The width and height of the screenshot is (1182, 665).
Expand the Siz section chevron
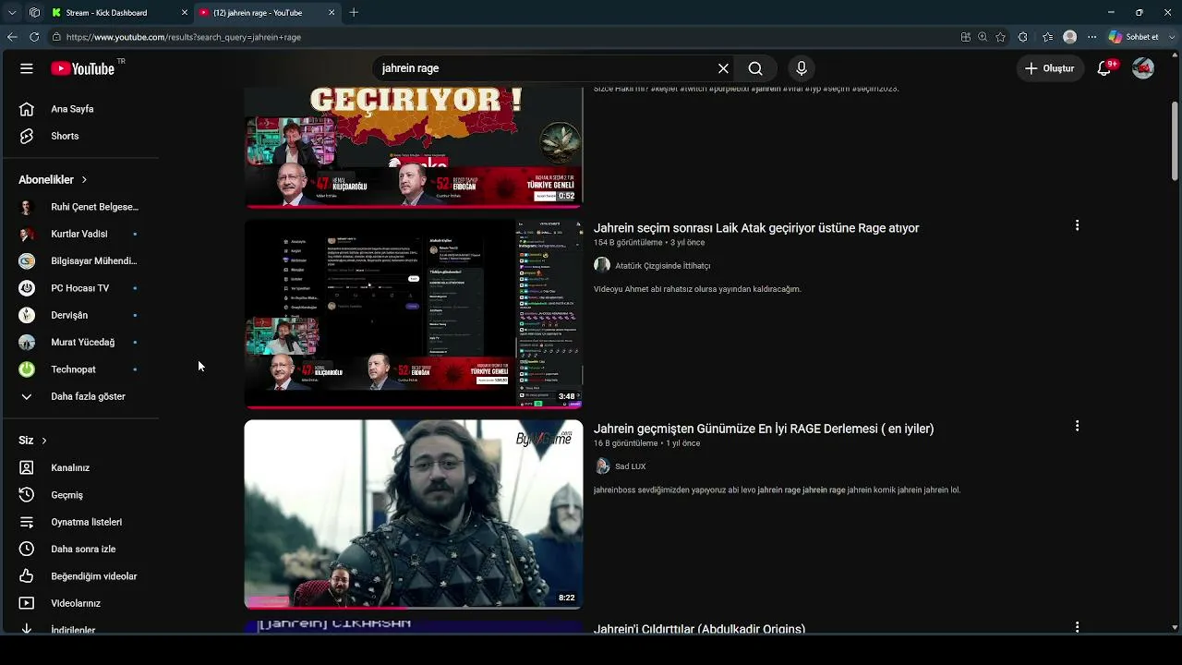coord(43,441)
